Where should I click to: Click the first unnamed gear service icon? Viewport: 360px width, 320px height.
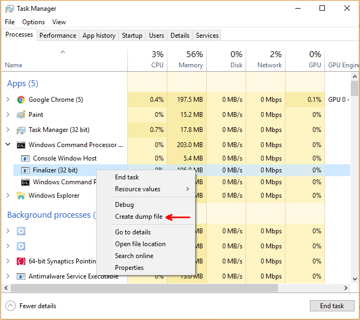pos(21,231)
